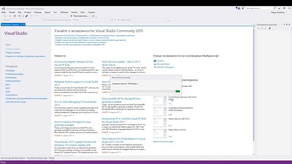Open the Справка menu
The height and width of the screenshot is (164, 292).
pyautogui.click(x=91, y=12)
